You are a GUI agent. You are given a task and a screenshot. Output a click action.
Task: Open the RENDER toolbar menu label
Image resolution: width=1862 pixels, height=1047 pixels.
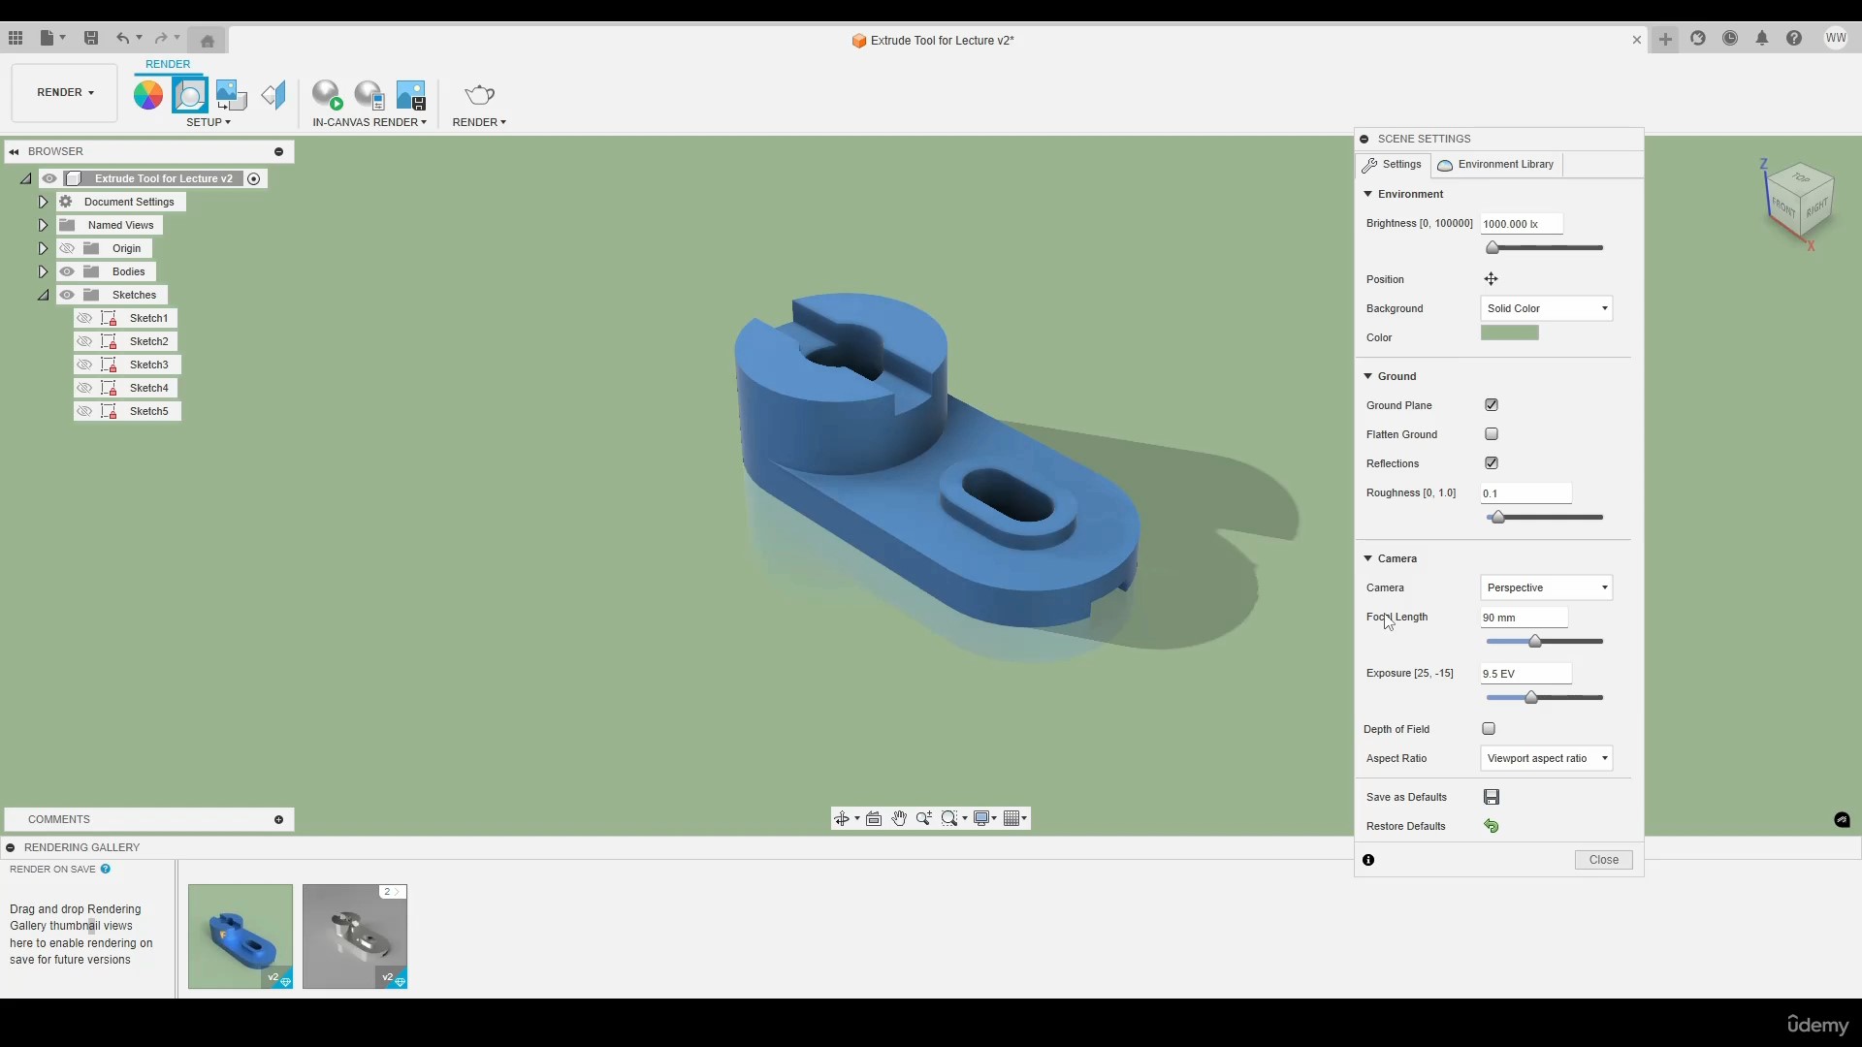[479, 122]
